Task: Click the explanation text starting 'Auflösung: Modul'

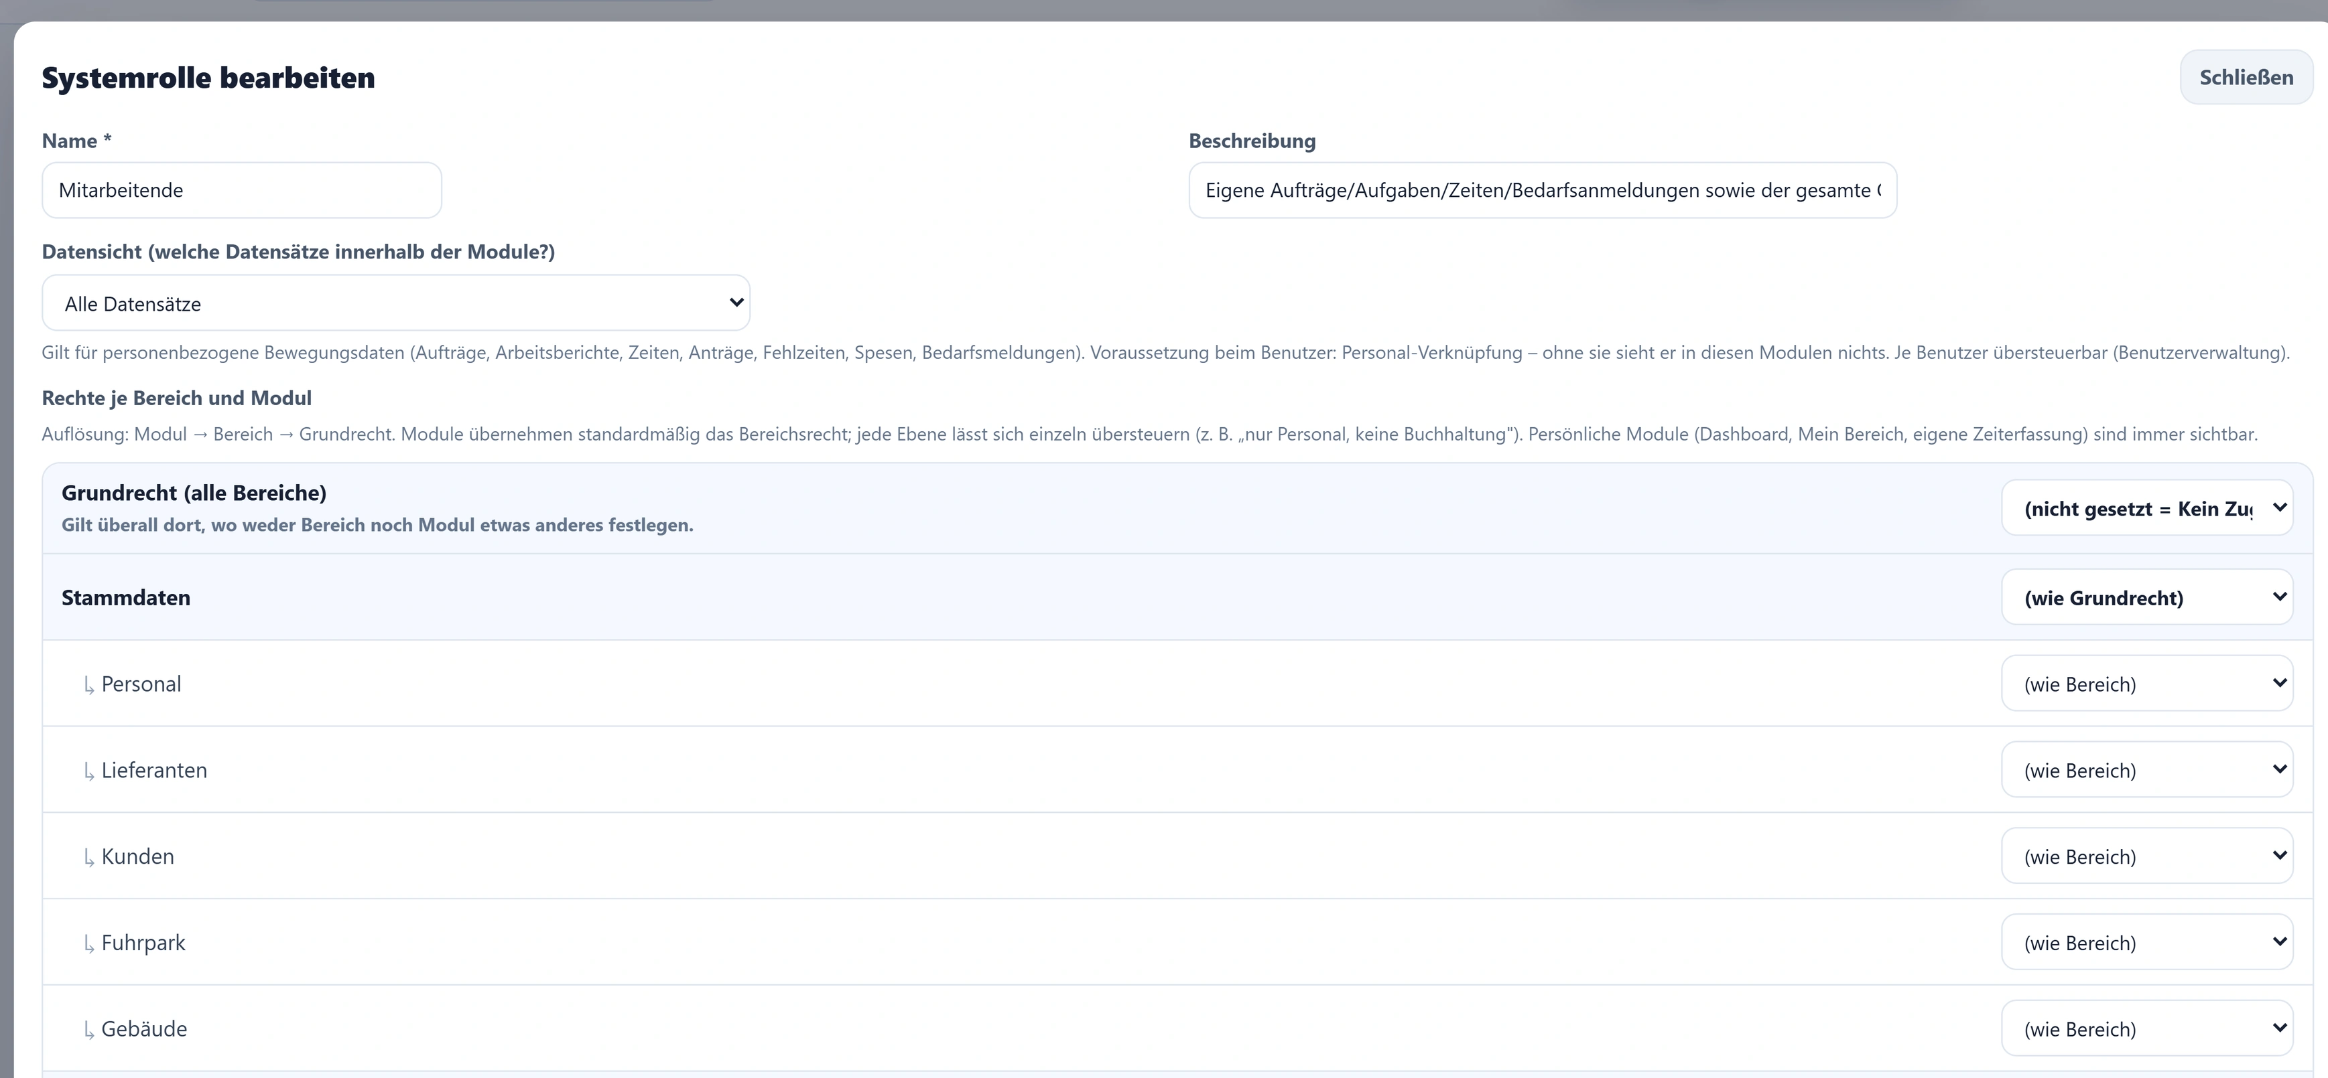Action: pyautogui.click(x=1149, y=435)
